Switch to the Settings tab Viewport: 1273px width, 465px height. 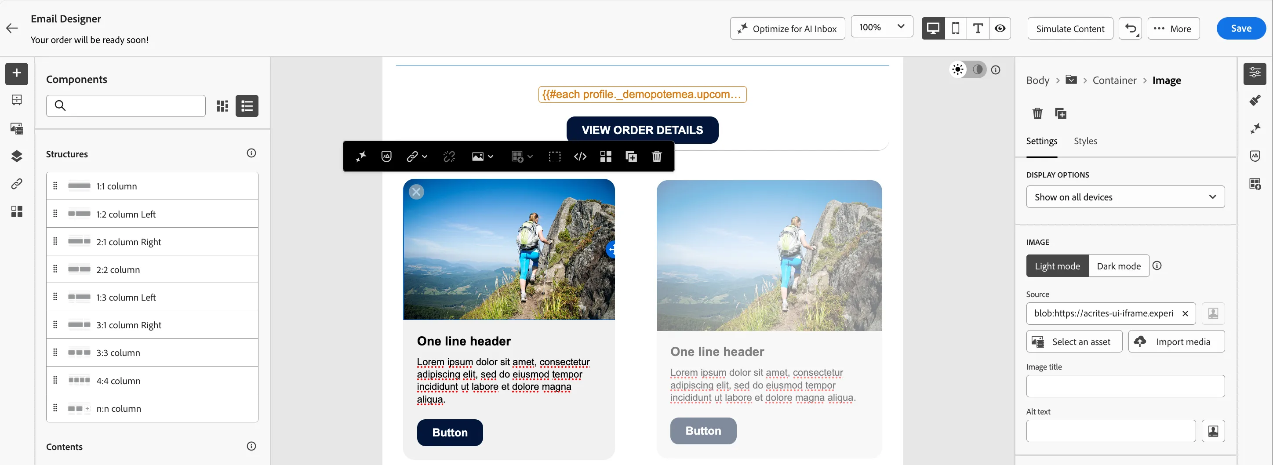1042,142
